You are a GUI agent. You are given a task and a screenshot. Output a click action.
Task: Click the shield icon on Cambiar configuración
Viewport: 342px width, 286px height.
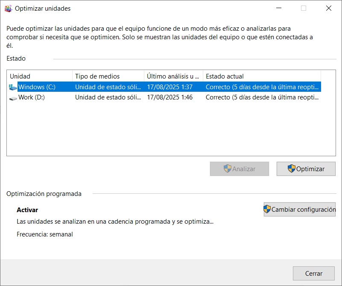click(267, 209)
